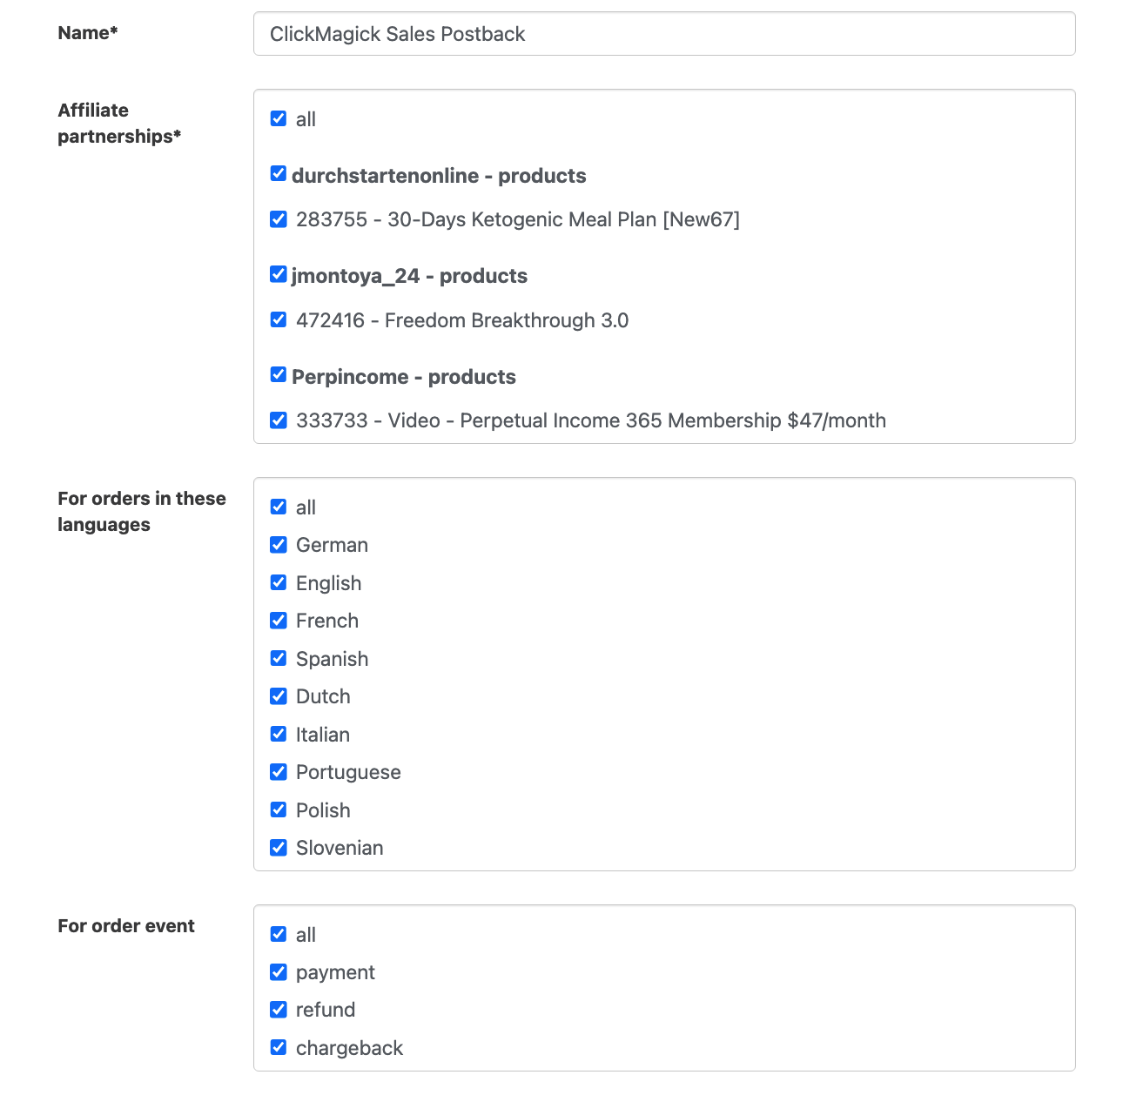Uncheck Freedom Breakthrough 3.0 product

click(279, 319)
